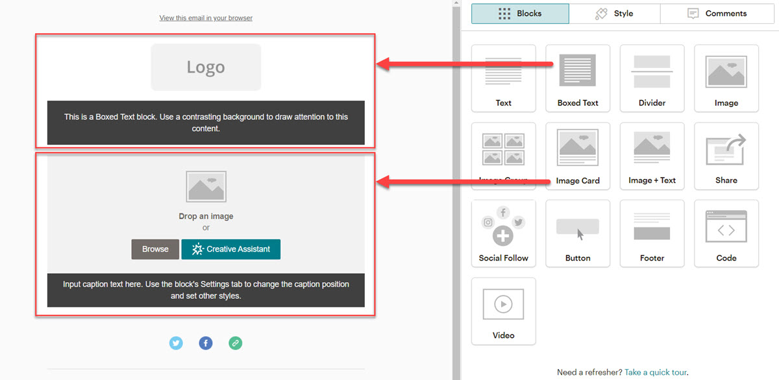Select the Button block
The image size is (779, 380).
[578, 233]
